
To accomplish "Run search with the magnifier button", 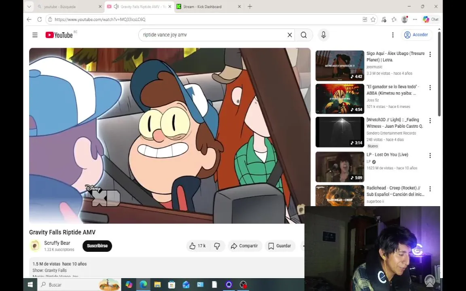I will [x=303, y=35].
